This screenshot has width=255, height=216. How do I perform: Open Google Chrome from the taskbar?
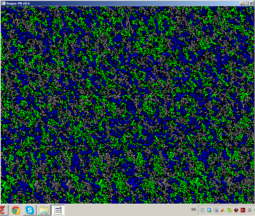[x=16, y=210]
